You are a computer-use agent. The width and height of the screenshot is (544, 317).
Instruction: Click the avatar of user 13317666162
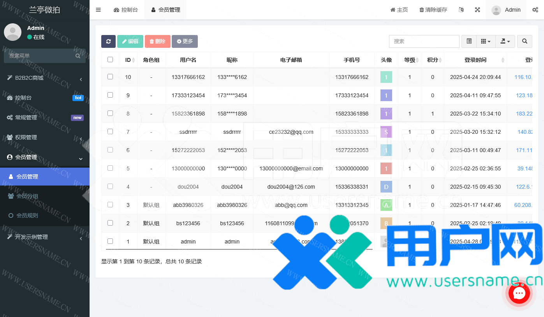tap(386, 77)
